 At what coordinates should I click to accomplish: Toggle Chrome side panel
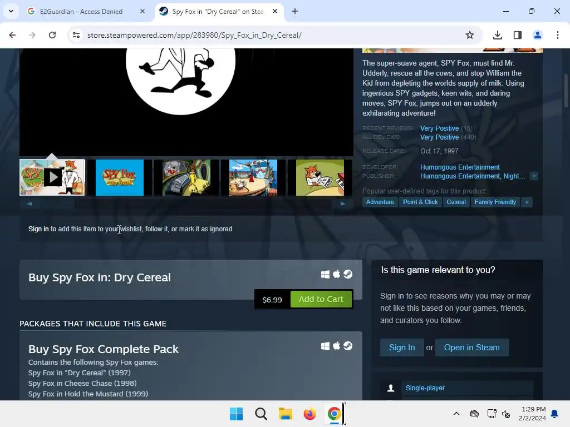click(x=518, y=35)
